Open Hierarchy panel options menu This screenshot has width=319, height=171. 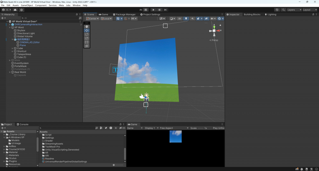80,14
